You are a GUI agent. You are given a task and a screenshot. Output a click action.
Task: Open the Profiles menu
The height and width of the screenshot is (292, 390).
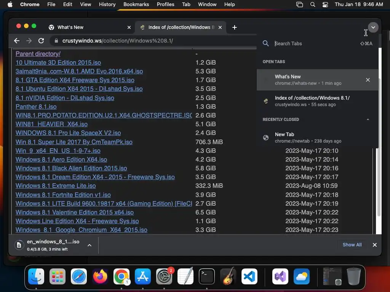point(165,5)
